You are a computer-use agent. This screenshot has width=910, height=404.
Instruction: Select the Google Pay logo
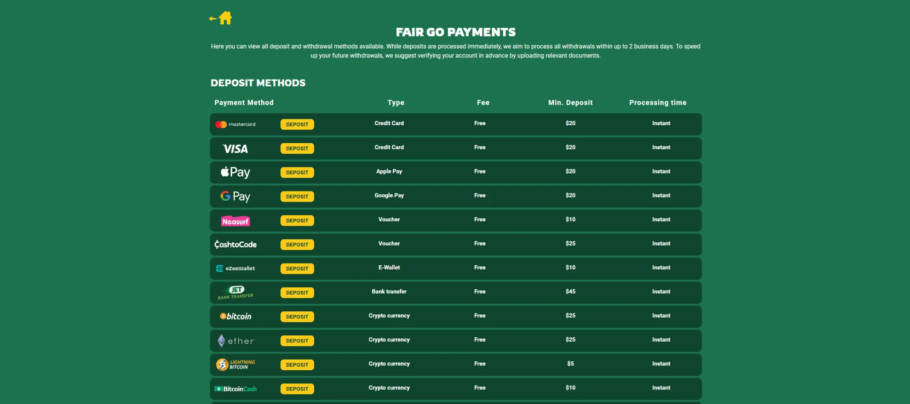(235, 196)
